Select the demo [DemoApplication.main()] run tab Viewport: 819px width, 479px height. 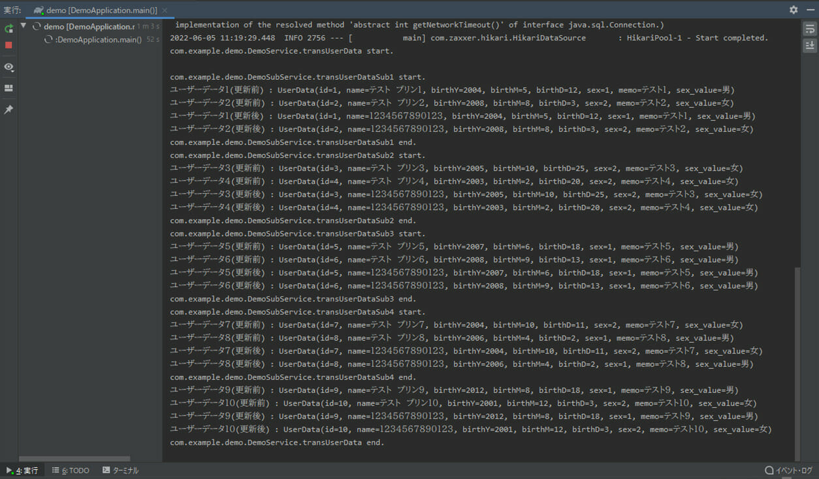click(101, 10)
